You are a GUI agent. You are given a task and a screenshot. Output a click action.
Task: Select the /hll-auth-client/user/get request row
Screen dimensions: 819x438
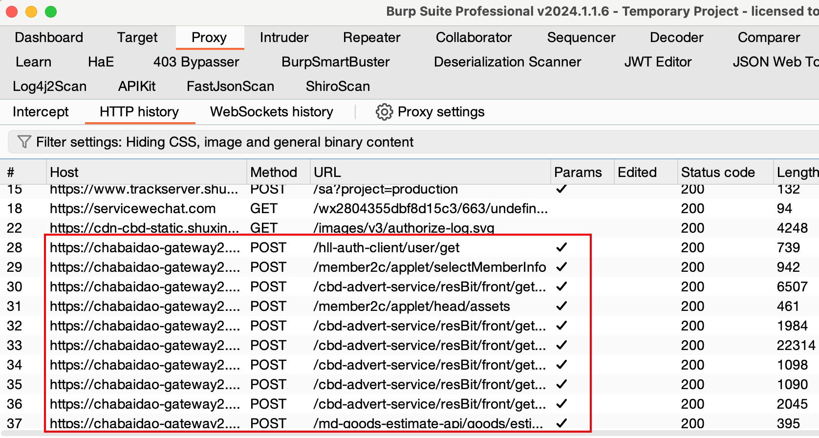[x=409, y=247]
